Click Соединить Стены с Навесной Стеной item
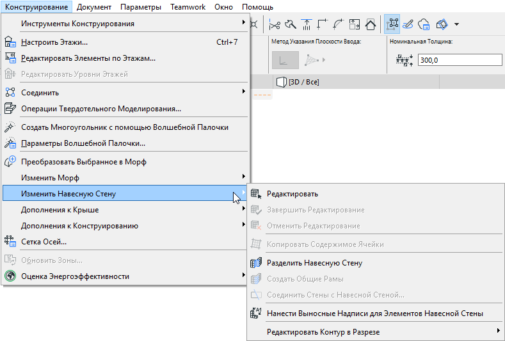The width and height of the screenshot is (505, 341). 376,295
